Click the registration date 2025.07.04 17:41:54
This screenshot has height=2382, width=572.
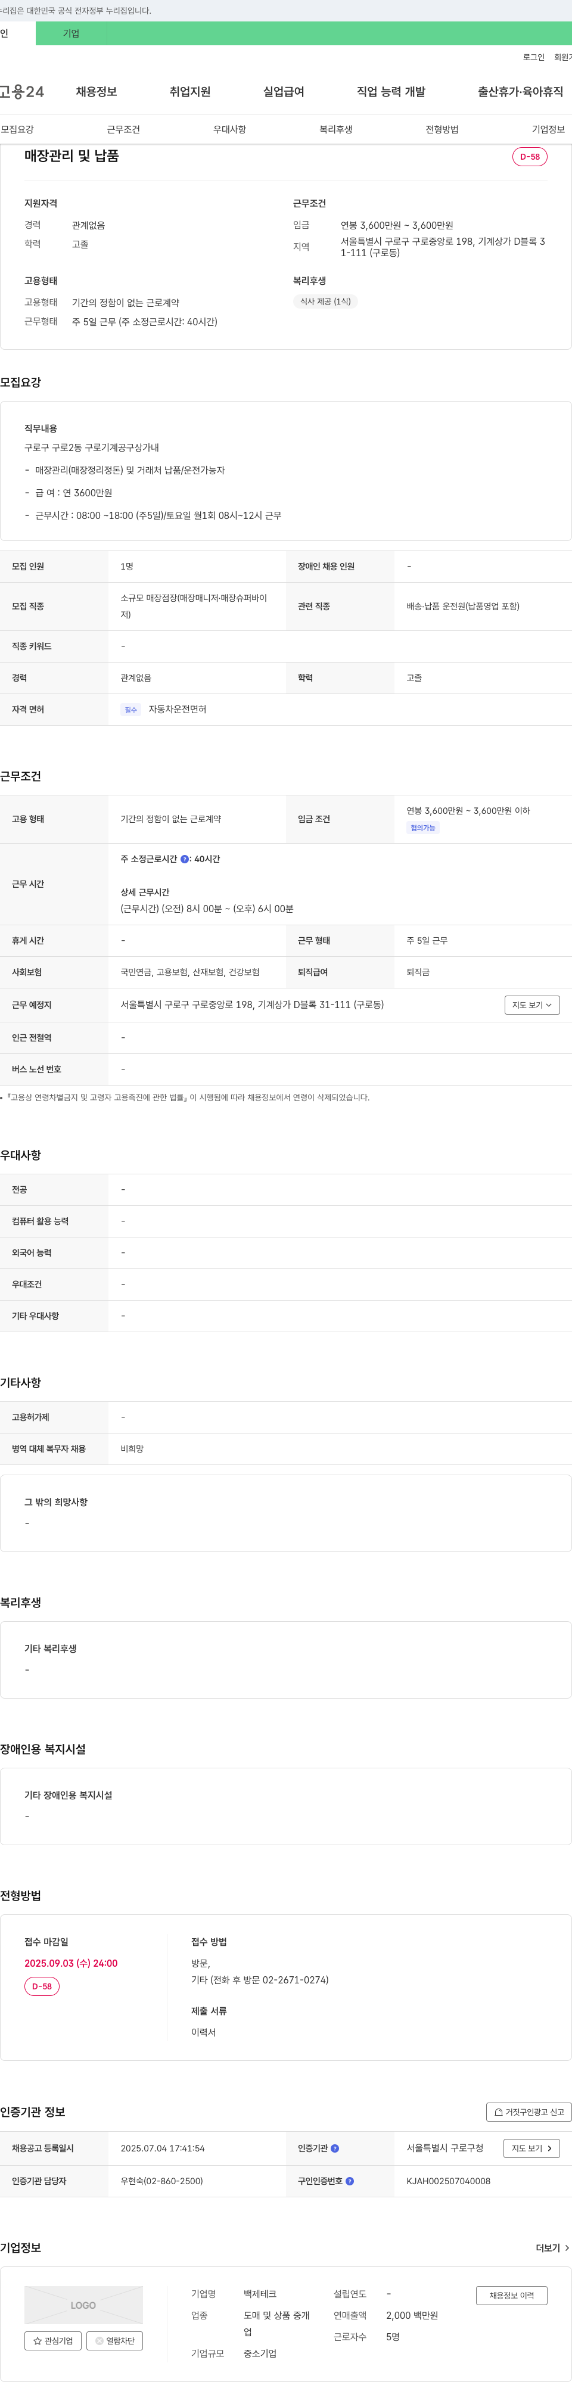coord(163,2148)
